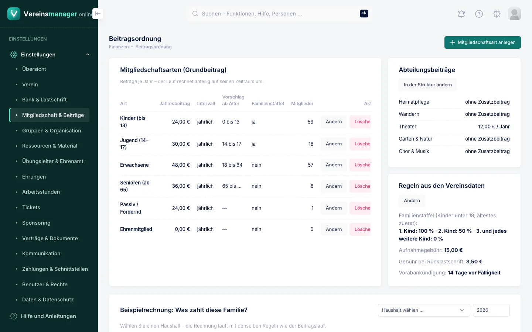Click the Vereinsmanager logo icon

tap(14, 14)
